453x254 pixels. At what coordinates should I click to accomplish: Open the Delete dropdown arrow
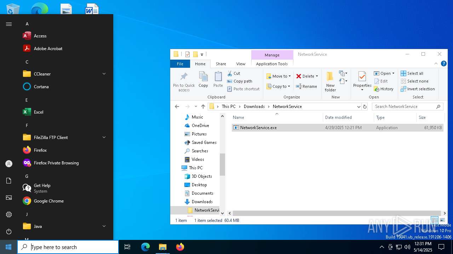pos(317,76)
